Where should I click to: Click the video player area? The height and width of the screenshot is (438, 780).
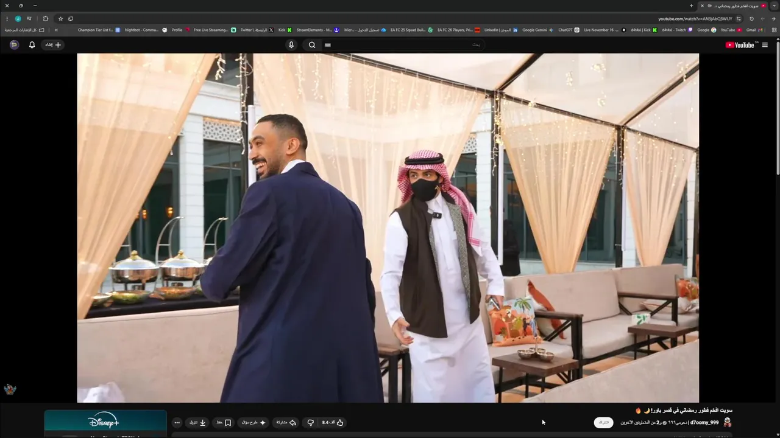click(388, 228)
